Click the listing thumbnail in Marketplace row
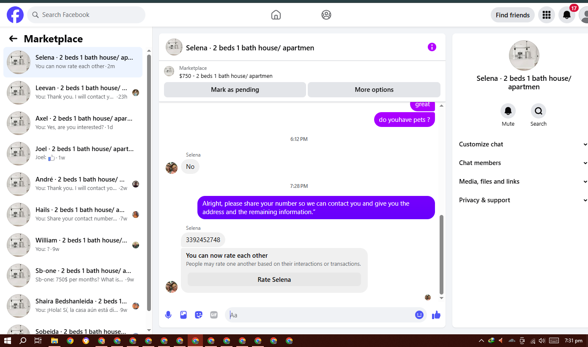The height and width of the screenshot is (347, 588). 169,71
